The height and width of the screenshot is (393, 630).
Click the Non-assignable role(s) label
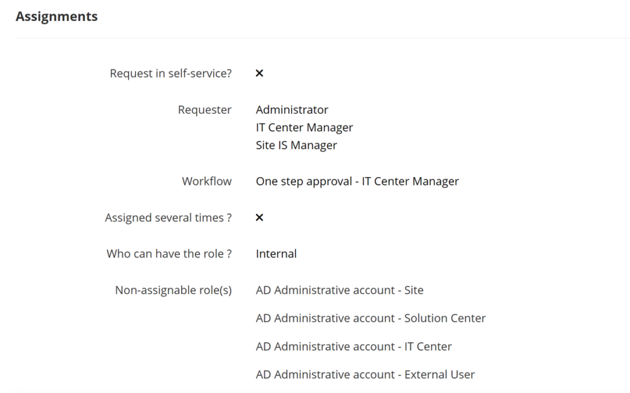(173, 290)
